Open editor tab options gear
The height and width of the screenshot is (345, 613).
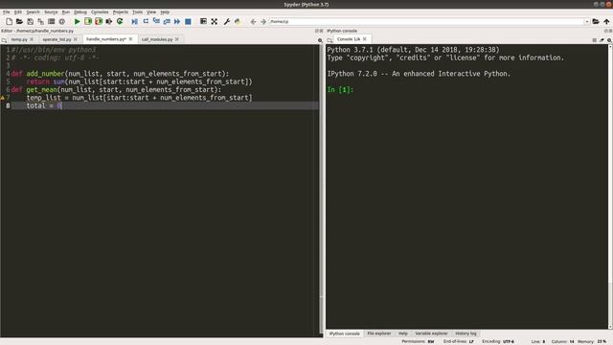click(320, 40)
